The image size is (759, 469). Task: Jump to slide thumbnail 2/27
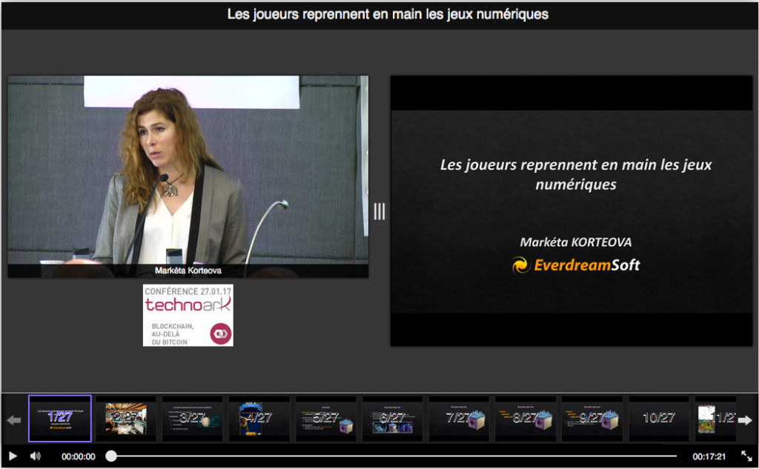click(126, 418)
